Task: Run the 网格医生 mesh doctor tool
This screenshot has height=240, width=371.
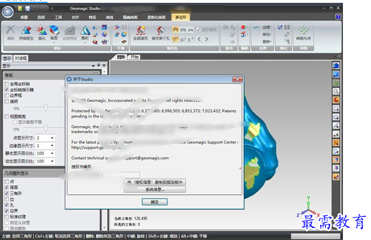Action: [26, 33]
